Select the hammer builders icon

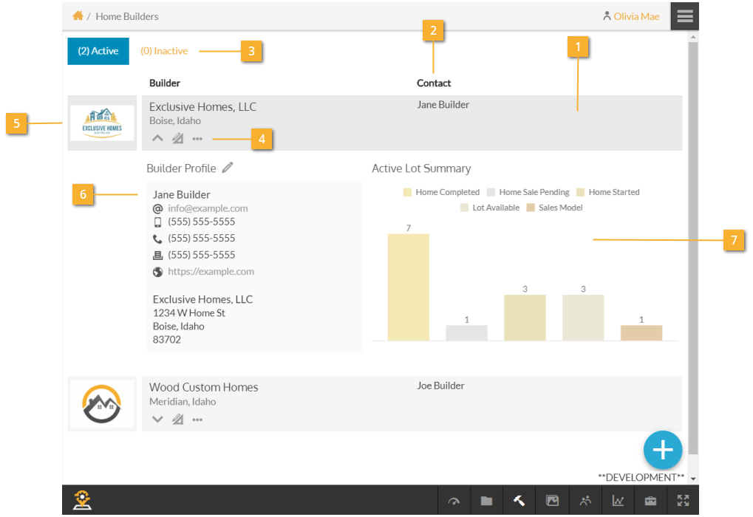[519, 501]
